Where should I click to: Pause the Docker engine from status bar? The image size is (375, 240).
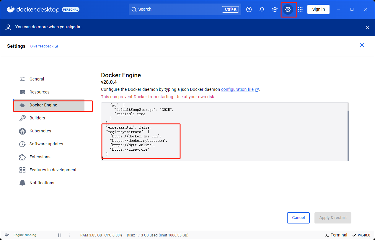click(60, 235)
